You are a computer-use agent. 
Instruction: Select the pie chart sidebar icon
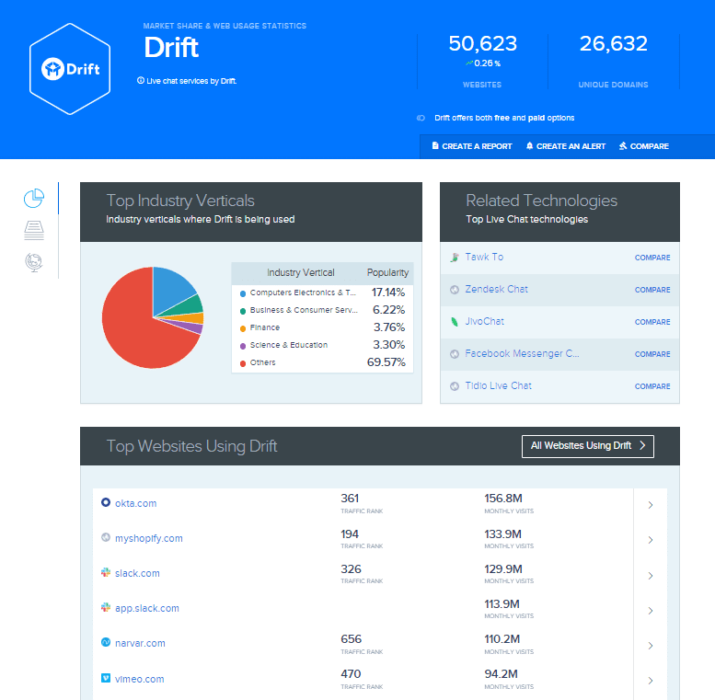click(34, 199)
